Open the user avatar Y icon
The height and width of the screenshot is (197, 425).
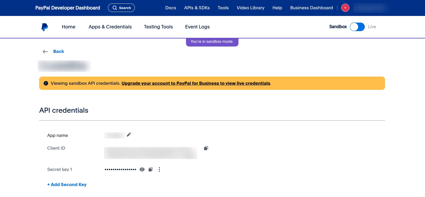345,8
